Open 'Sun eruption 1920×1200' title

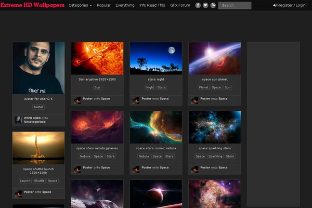(x=97, y=79)
